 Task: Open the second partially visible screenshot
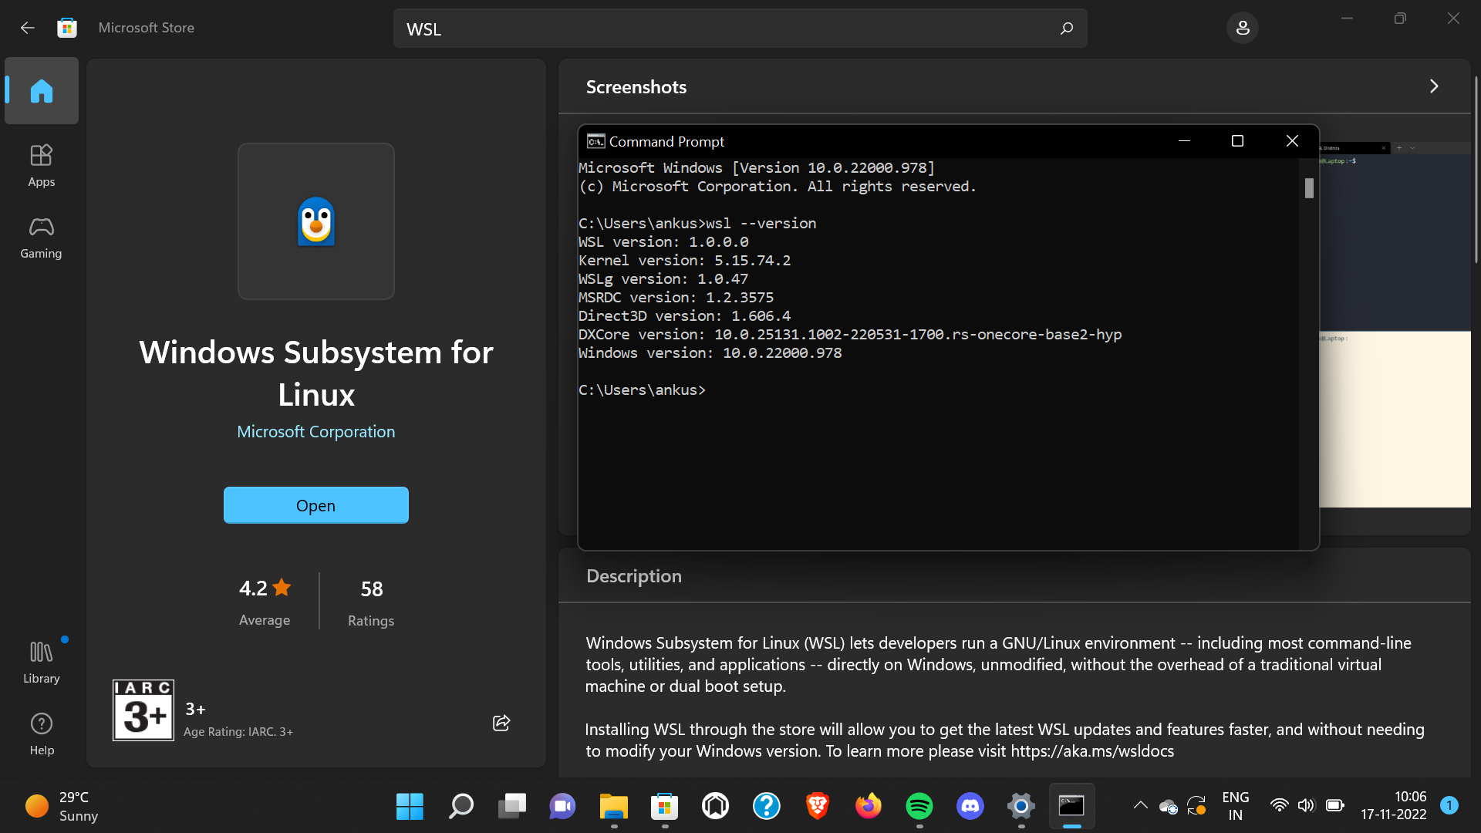coord(1395,324)
